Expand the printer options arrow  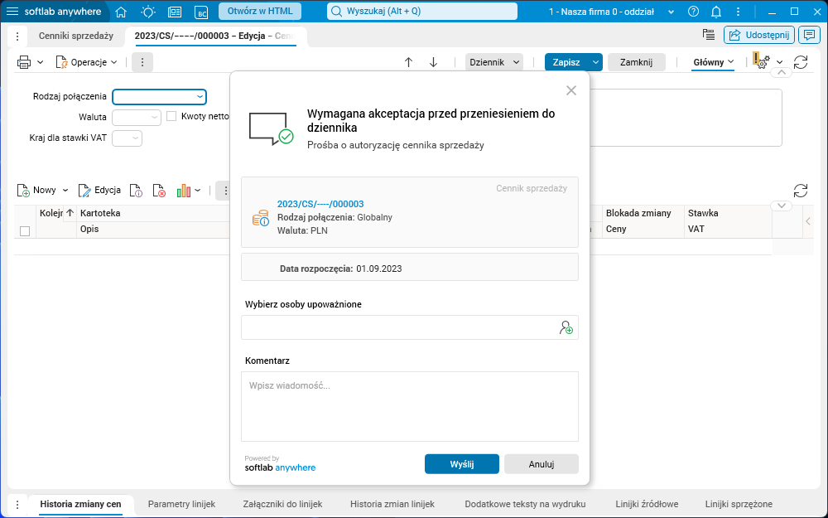tap(40, 62)
